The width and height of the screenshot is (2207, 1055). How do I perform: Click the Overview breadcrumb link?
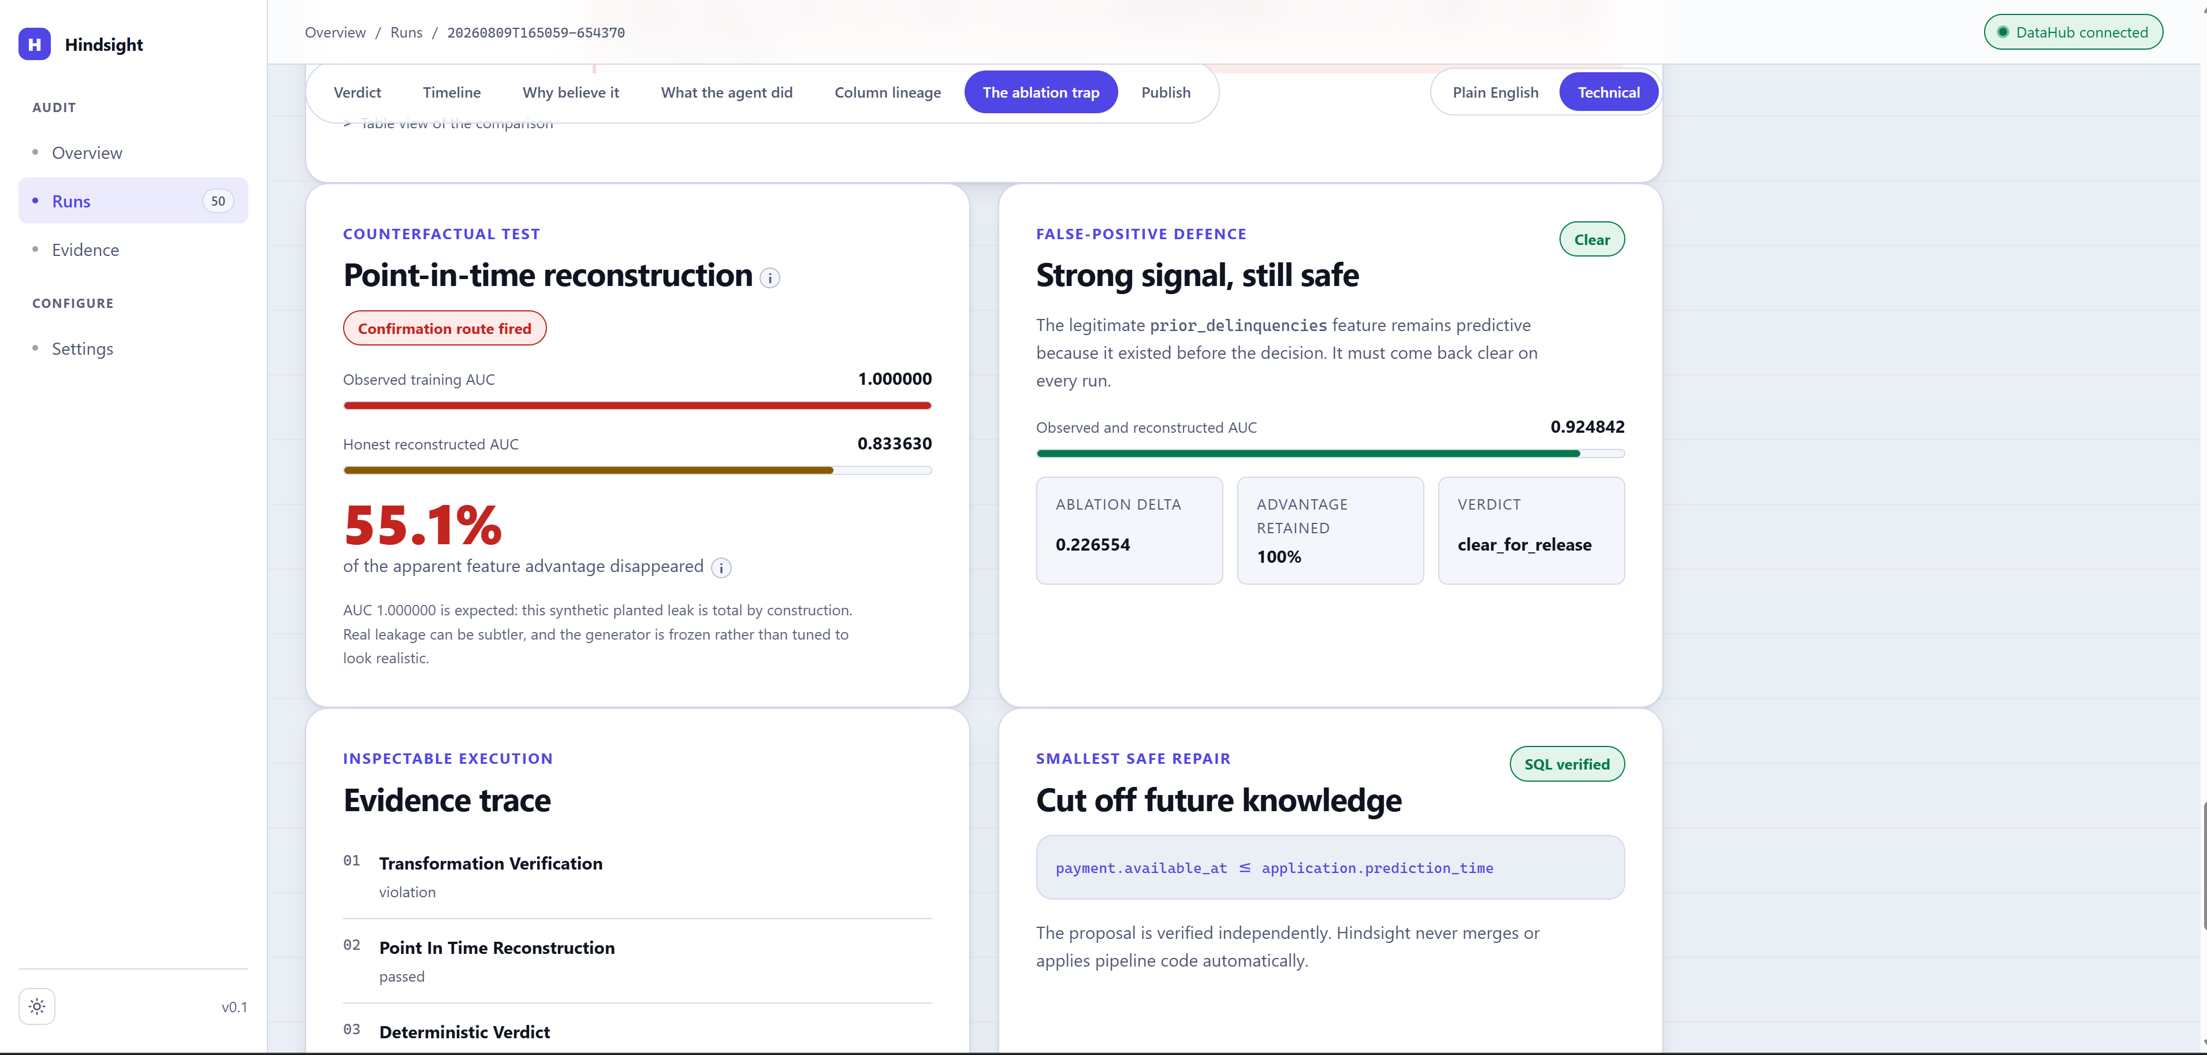click(x=335, y=32)
